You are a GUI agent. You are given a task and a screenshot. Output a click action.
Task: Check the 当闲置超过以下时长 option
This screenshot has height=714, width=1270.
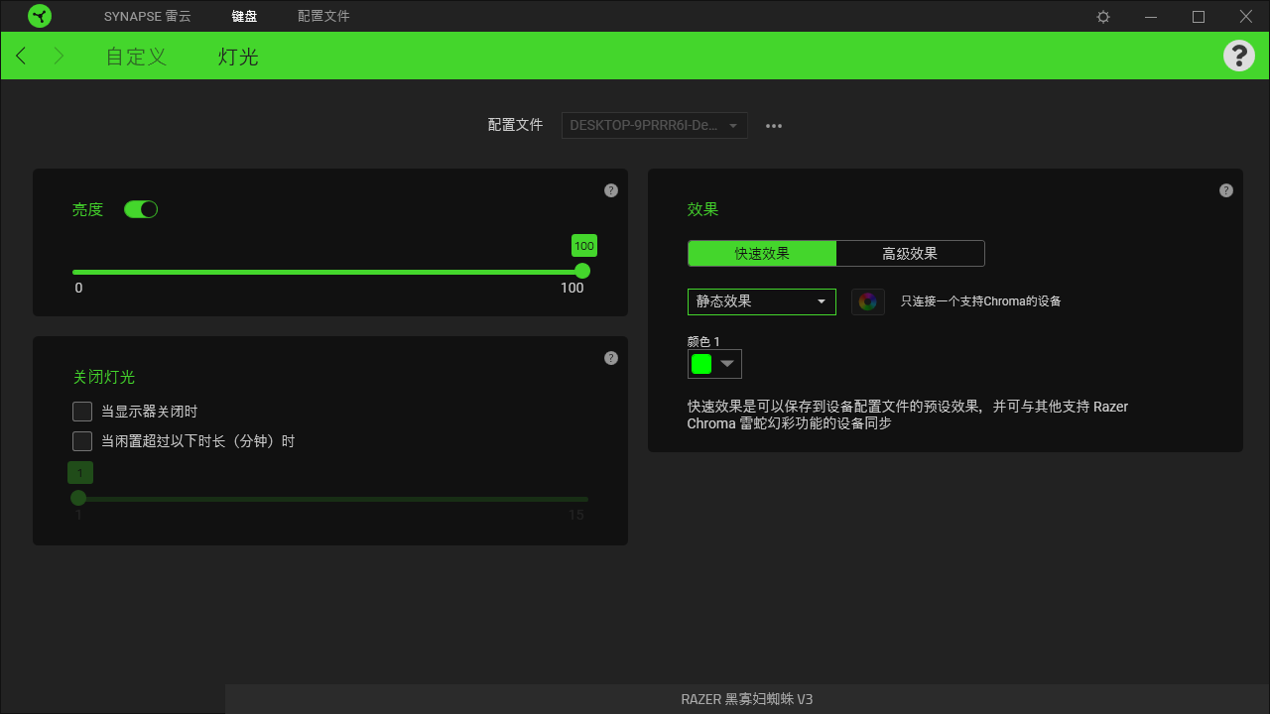coord(82,441)
